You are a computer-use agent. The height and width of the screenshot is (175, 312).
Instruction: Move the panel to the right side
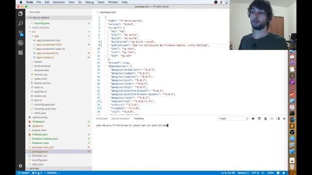278,119
